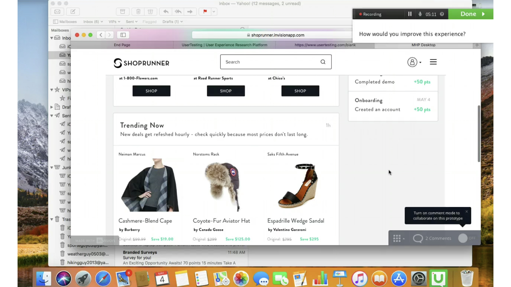Screen dimensions: 511x287
Task: Click the new tab plus button
Action: pos(477,45)
